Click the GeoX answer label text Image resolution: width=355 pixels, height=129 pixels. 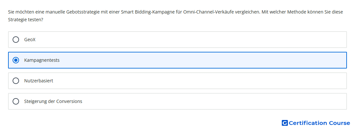coord(30,40)
